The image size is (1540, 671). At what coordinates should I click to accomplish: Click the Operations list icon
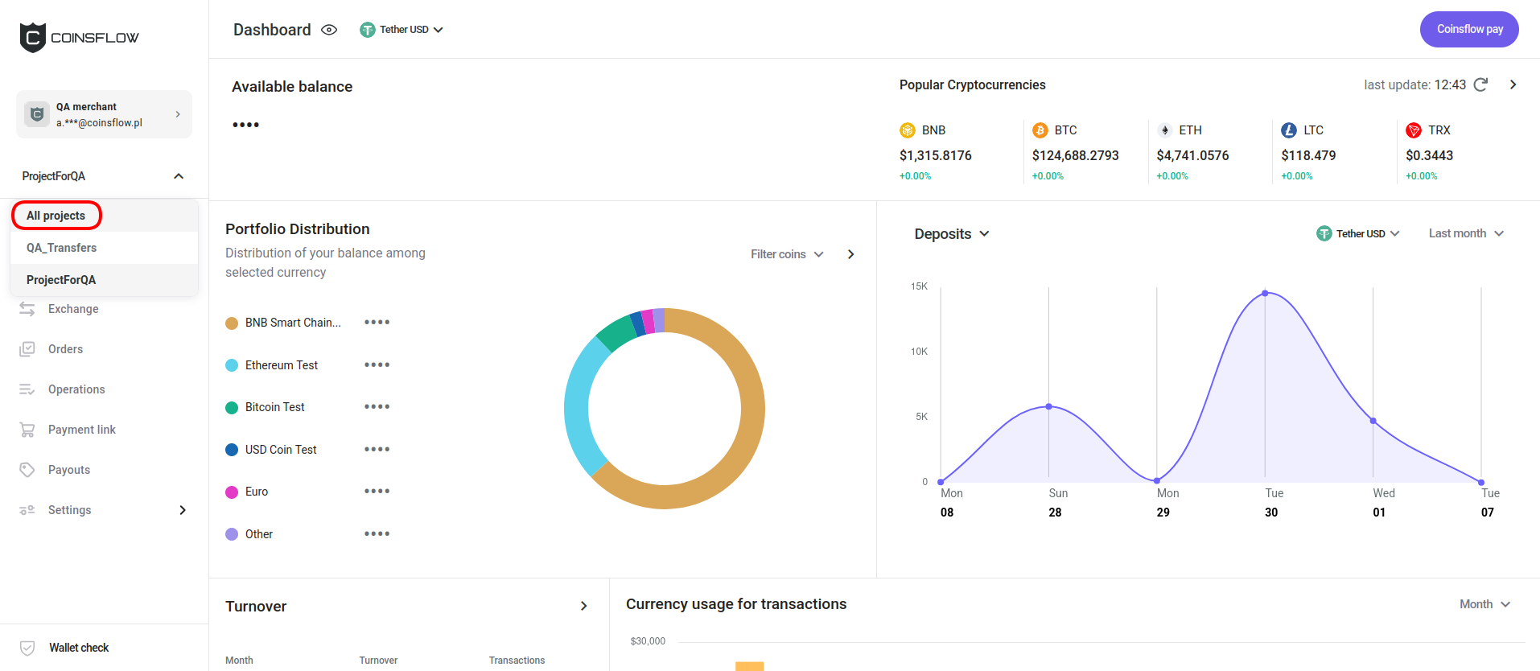(x=27, y=389)
